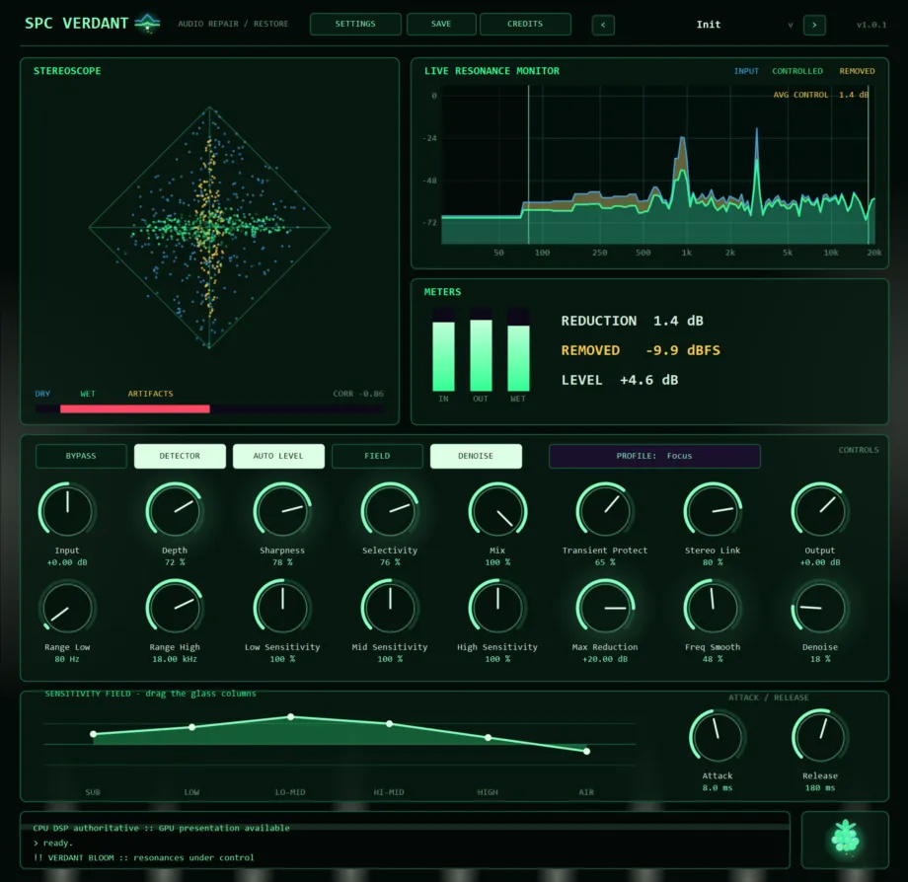Select the AIR sensitivity field point
This screenshot has height=882, width=908.
tap(586, 751)
